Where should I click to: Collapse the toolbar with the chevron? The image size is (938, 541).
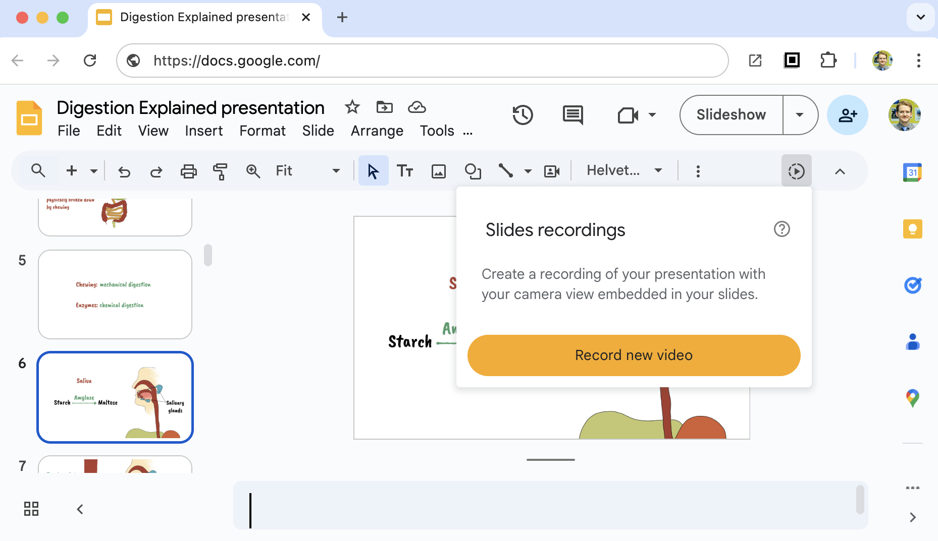point(840,171)
